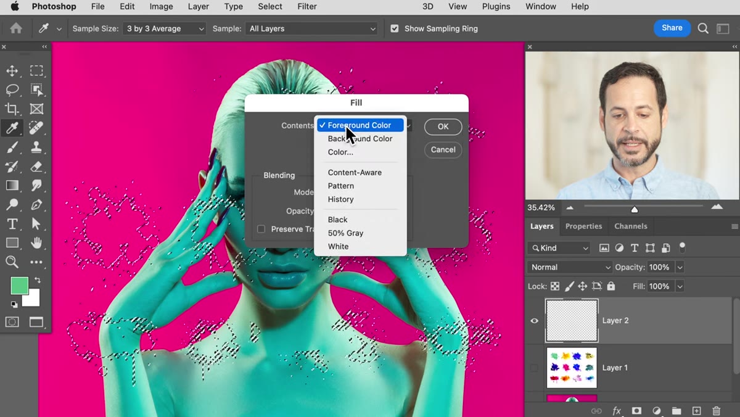Image resolution: width=740 pixels, height=417 pixels.
Task: Show Layer 1 via its visibility box
Action: (535, 368)
